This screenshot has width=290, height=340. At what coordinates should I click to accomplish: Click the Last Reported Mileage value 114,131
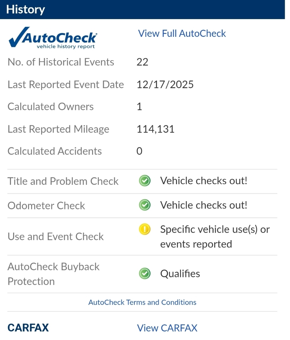[x=155, y=129]
